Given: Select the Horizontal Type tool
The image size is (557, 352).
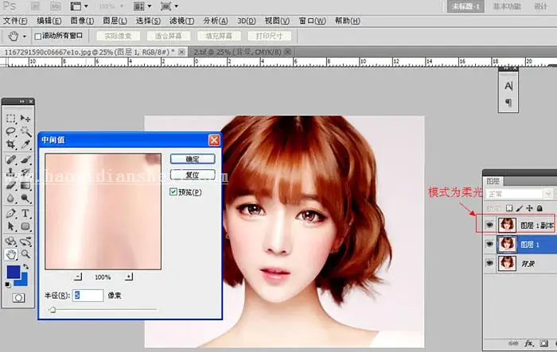Looking at the screenshot, I should point(25,213).
